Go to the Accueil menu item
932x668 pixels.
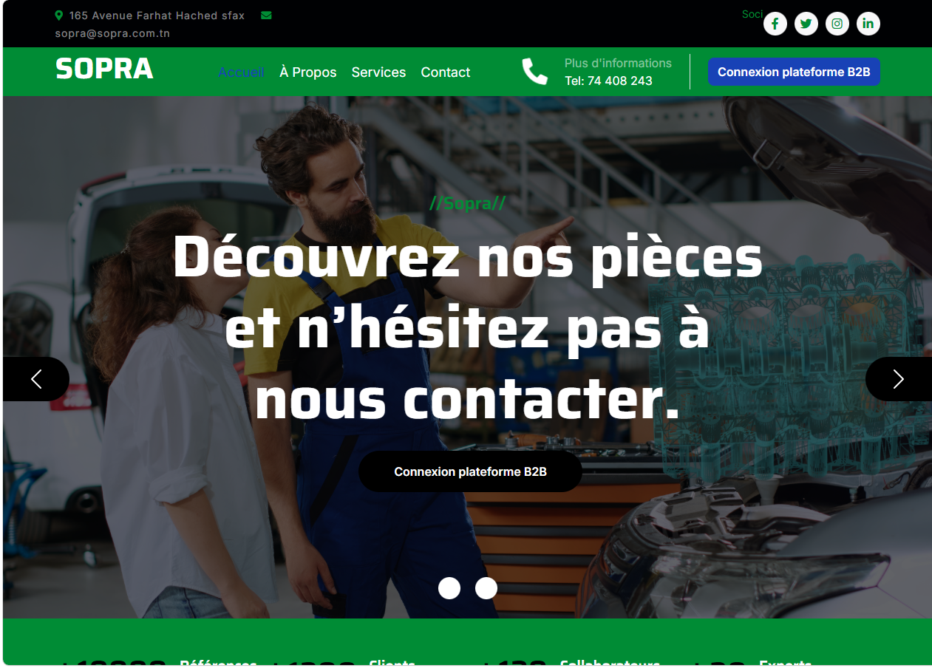coord(241,72)
